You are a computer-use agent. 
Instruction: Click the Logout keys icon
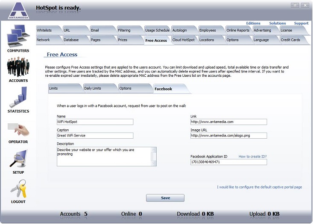tap(18, 189)
